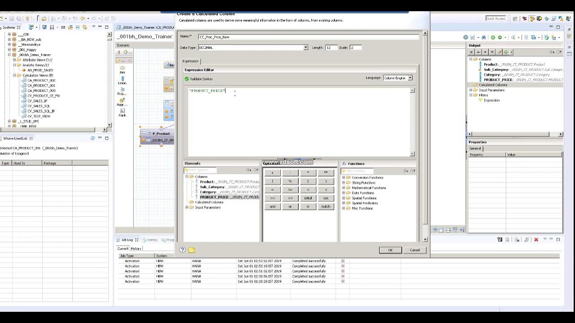Select CA_PRODUCT_003 in the Systems tree
The height and width of the screenshot is (323, 575).
tap(41, 91)
